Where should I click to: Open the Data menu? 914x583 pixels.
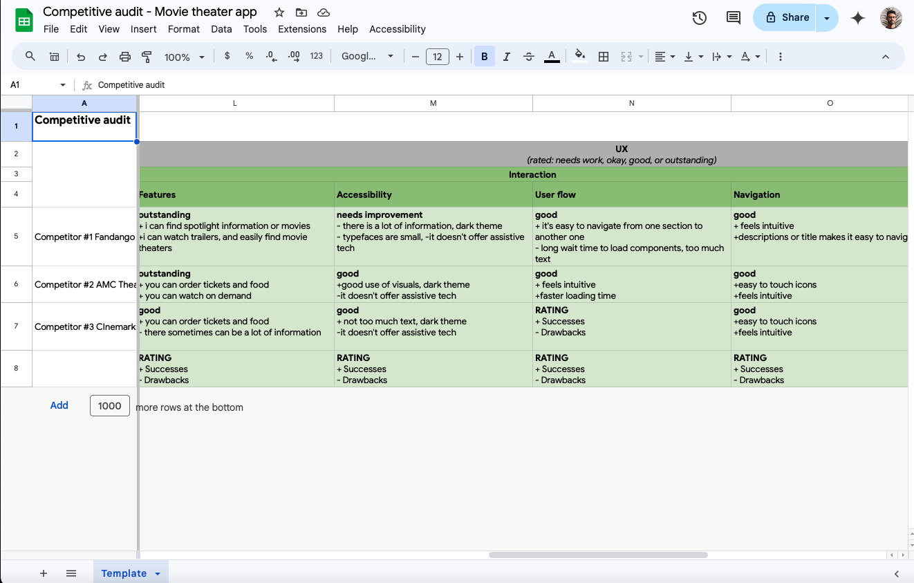pos(221,29)
